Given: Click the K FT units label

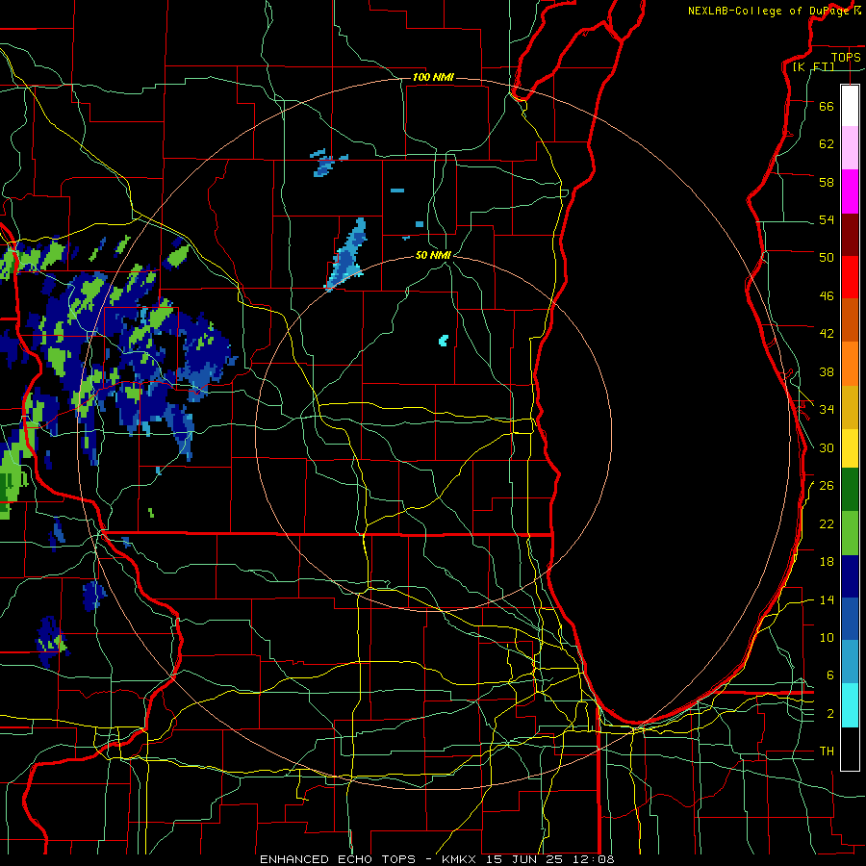Looking at the screenshot, I should [814, 66].
